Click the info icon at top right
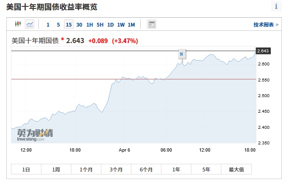The height and width of the screenshot is (182, 286). tap(276, 6)
